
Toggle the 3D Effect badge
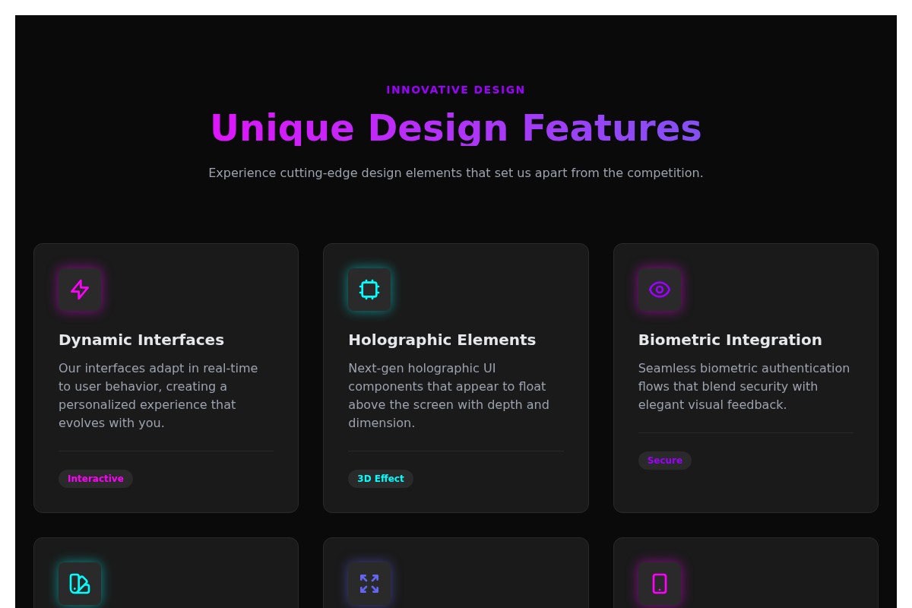click(381, 479)
